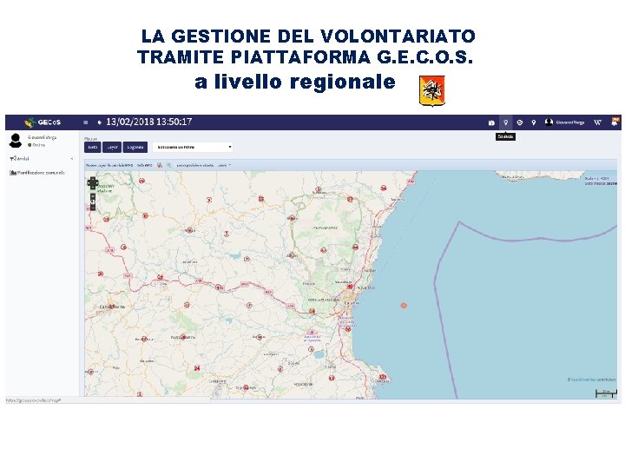Open notifications icon with orange badge
This screenshot has height=469, width=625.
pos(615,122)
